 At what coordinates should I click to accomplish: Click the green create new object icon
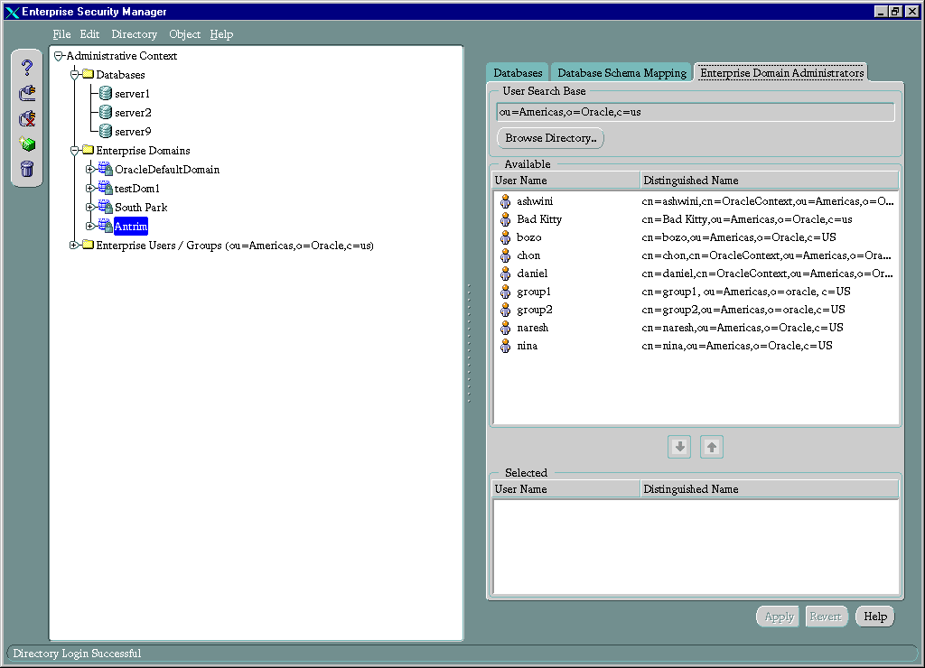click(x=27, y=144)
